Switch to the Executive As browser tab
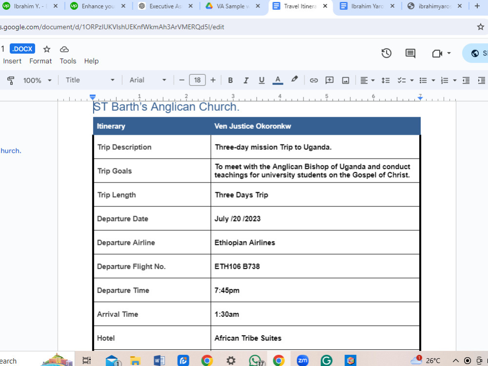Viewport: 488px width, 366px height. [165, 6]
